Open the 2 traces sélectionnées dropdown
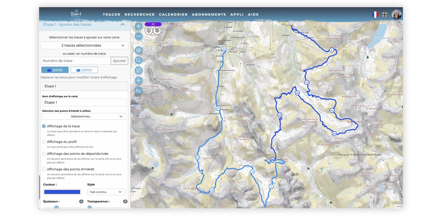The width and height of the screenshot is (441, 221). pos(84,45)
